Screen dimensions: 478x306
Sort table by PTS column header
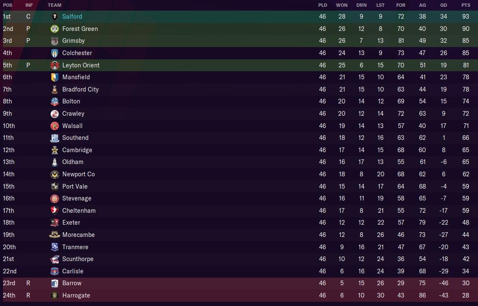466,5
